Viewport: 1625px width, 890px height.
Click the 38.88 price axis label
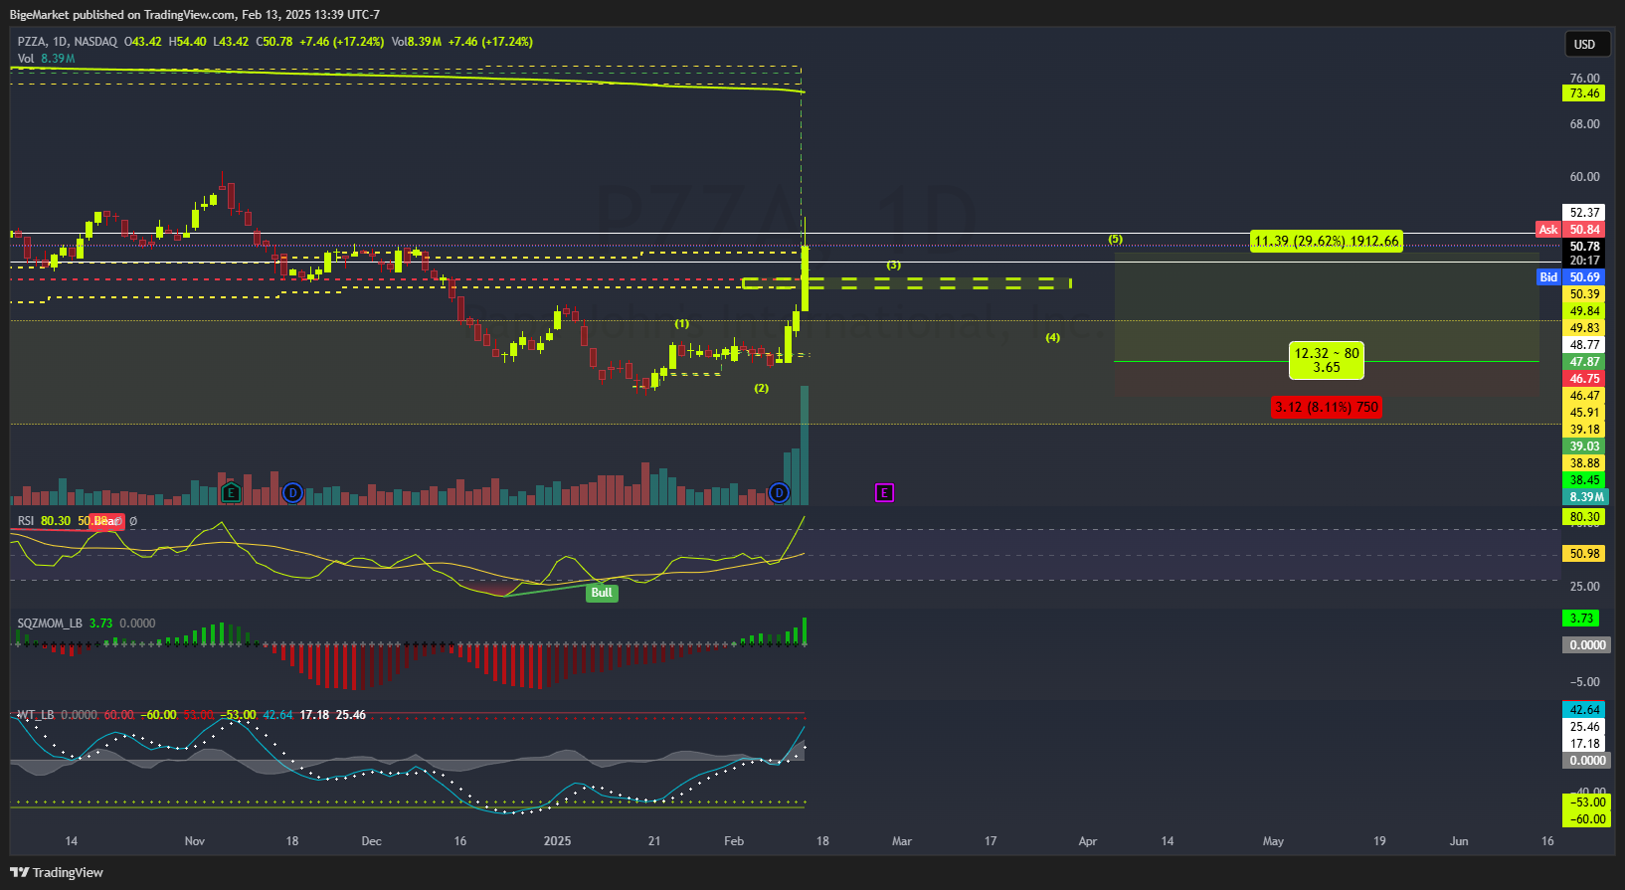click(x=1584, y=463)
